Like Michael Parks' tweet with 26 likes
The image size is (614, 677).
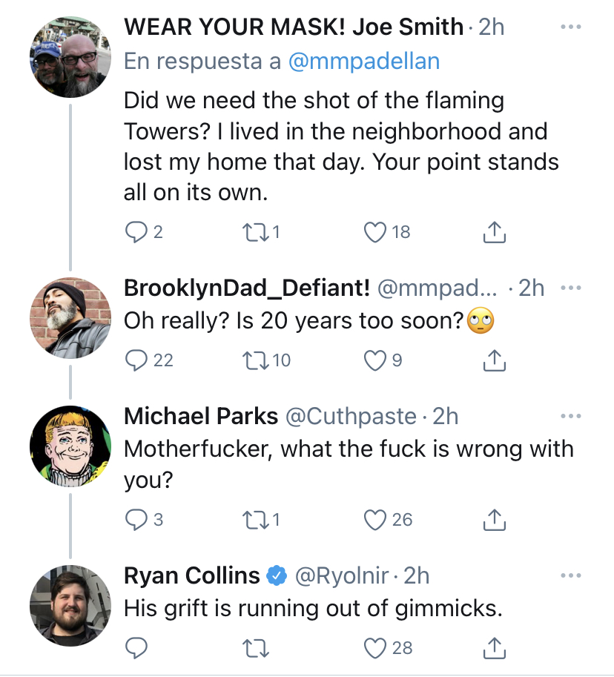376,520
